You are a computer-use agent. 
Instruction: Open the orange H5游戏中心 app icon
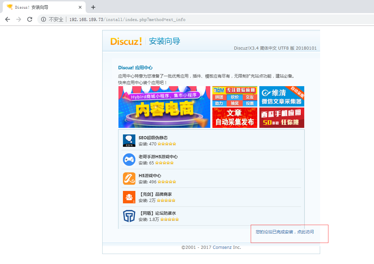(x=129, y=179)
